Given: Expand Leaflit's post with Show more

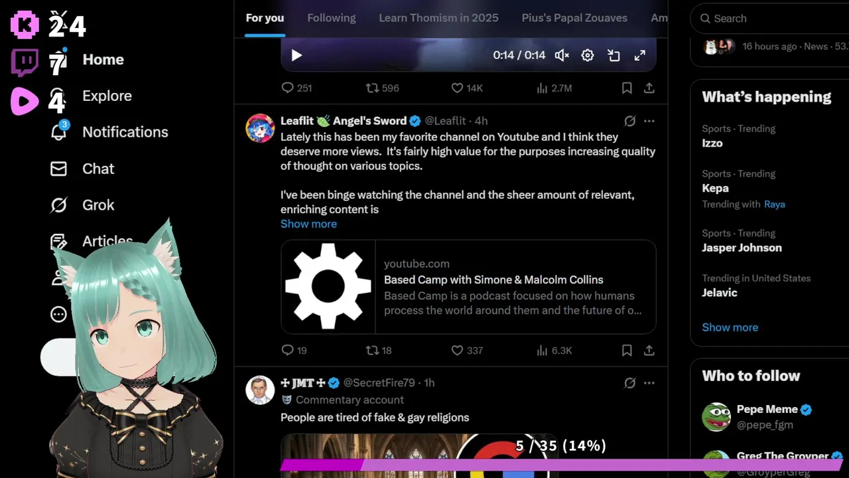Looking at the screenshot, I should pos(308,224).
